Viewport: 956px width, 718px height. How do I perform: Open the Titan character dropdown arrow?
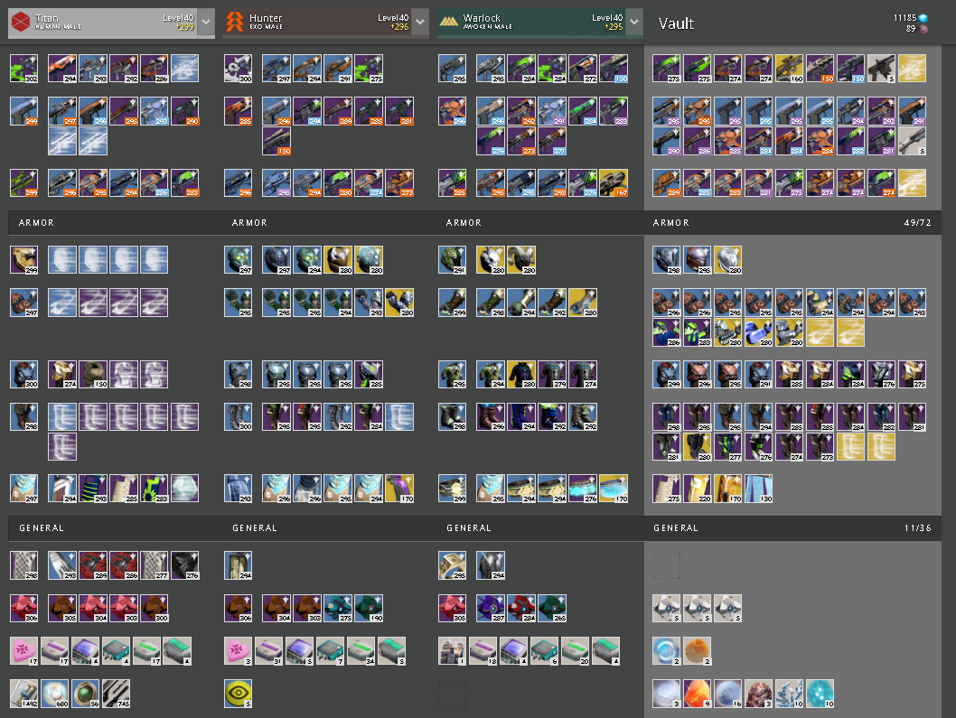coord(206,23)
